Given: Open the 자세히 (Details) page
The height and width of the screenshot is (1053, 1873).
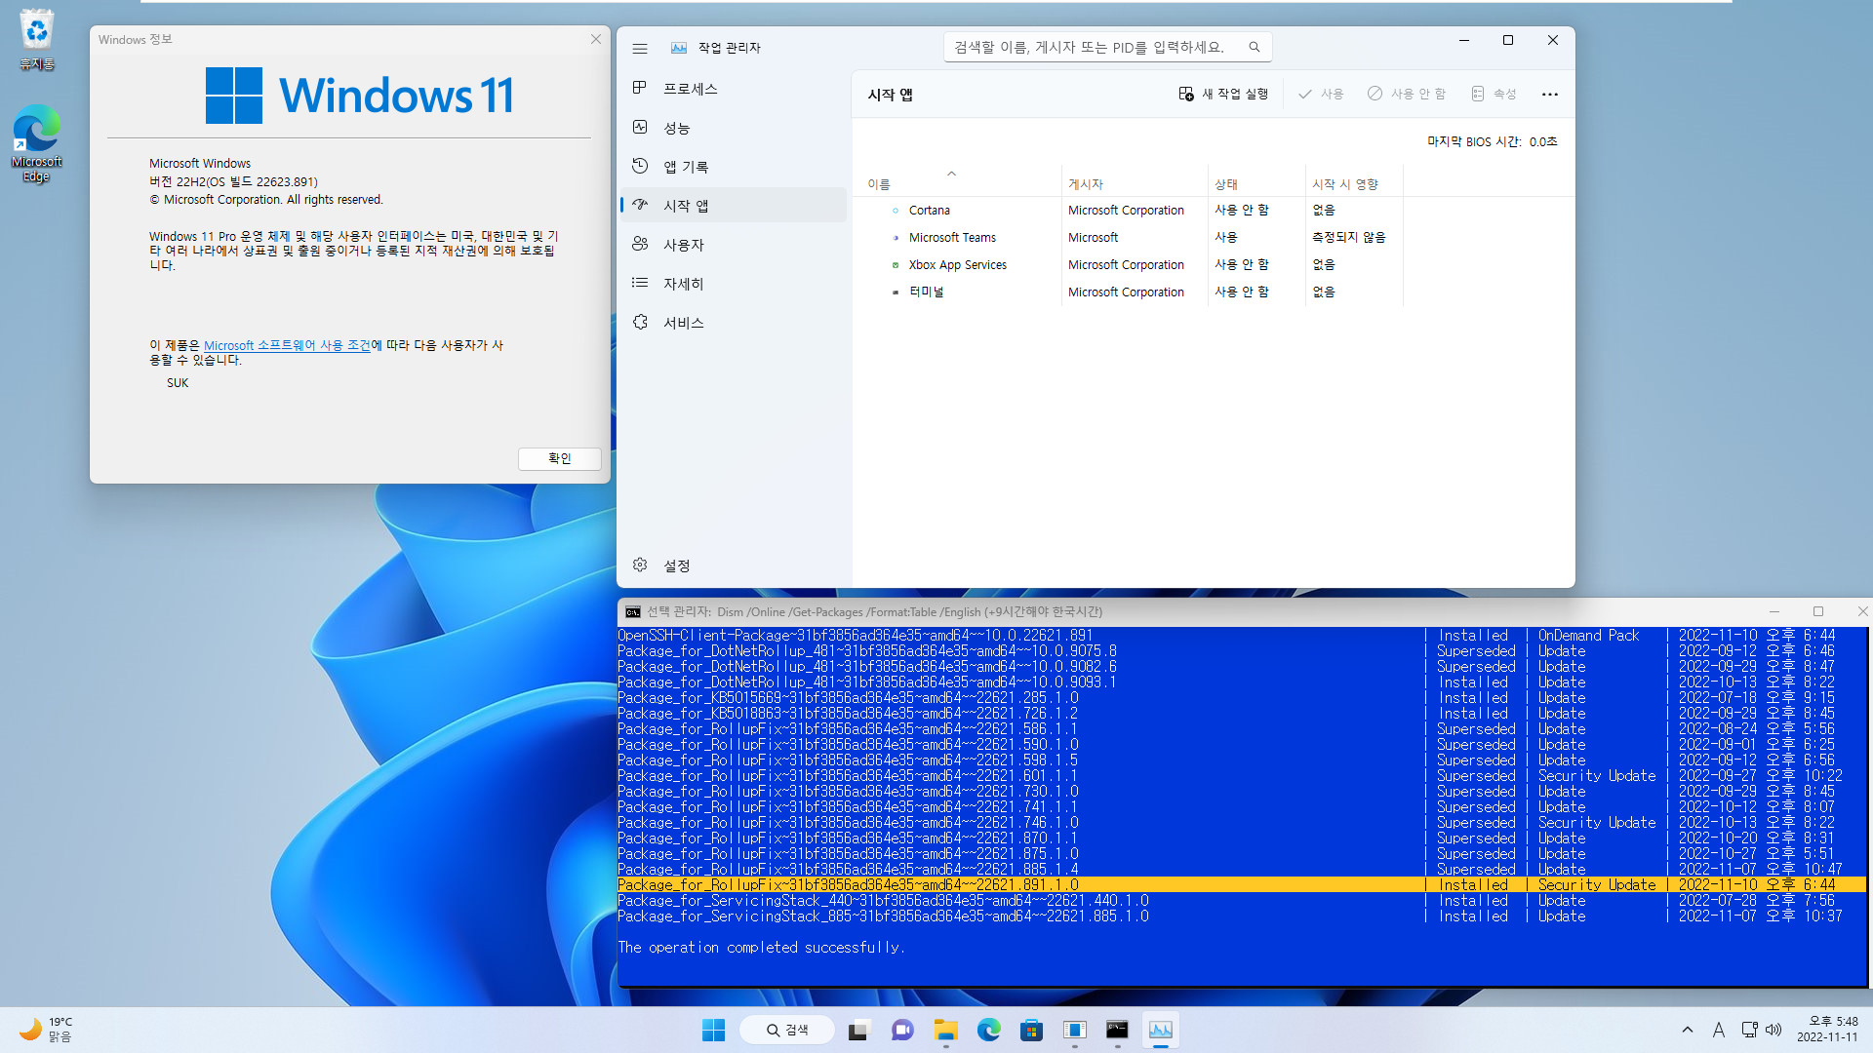Looking at the screenshot, I should click(x=734, y=284).
